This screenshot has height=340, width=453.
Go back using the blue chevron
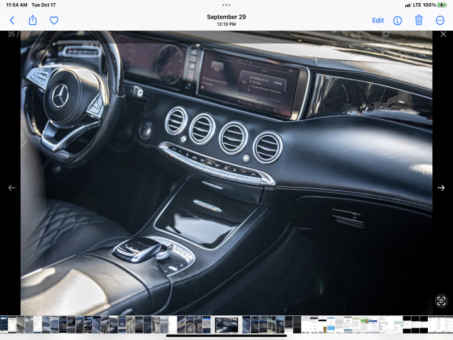click(x=12, y=21)
